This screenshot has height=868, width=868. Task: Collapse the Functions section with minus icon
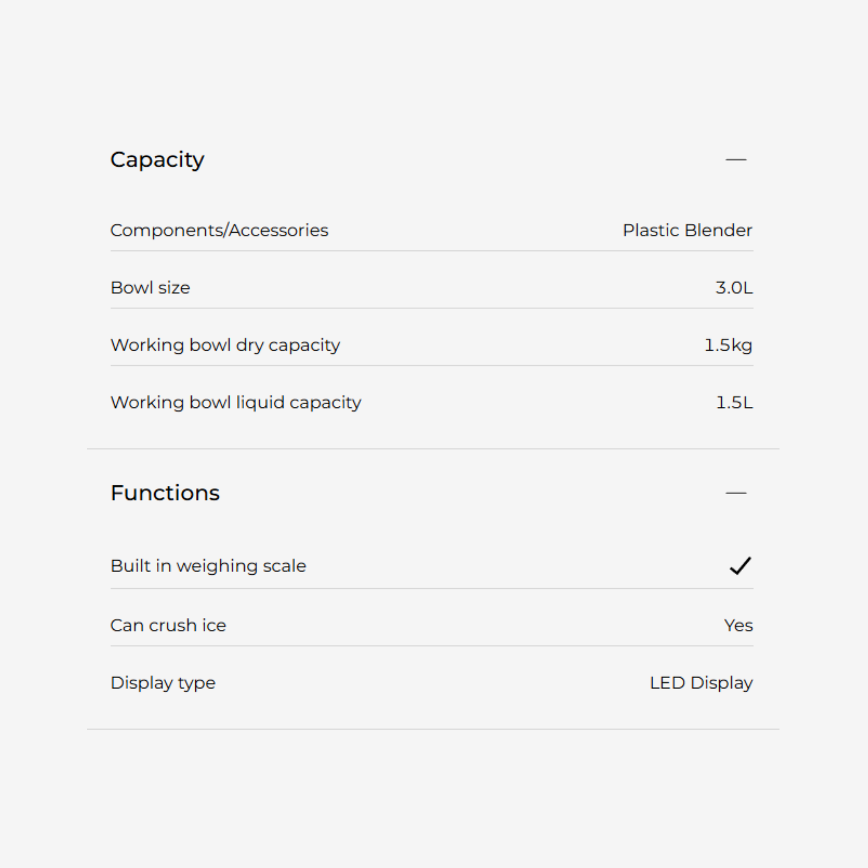pos(735,493)
